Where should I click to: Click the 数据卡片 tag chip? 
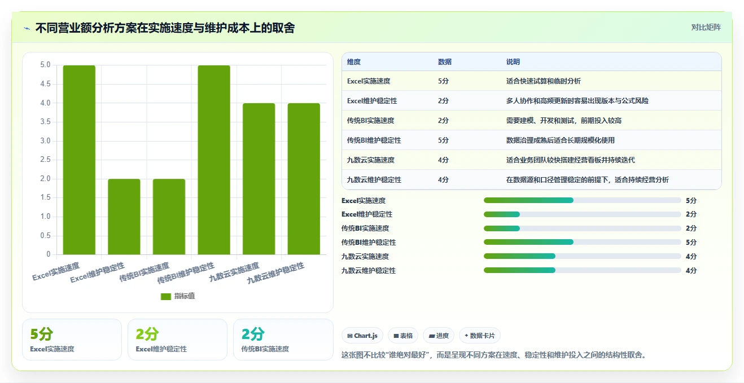pos(480,336)
